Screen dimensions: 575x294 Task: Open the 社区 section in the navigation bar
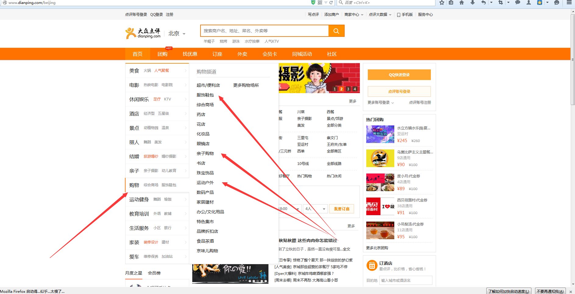click(x=331, y=54)
